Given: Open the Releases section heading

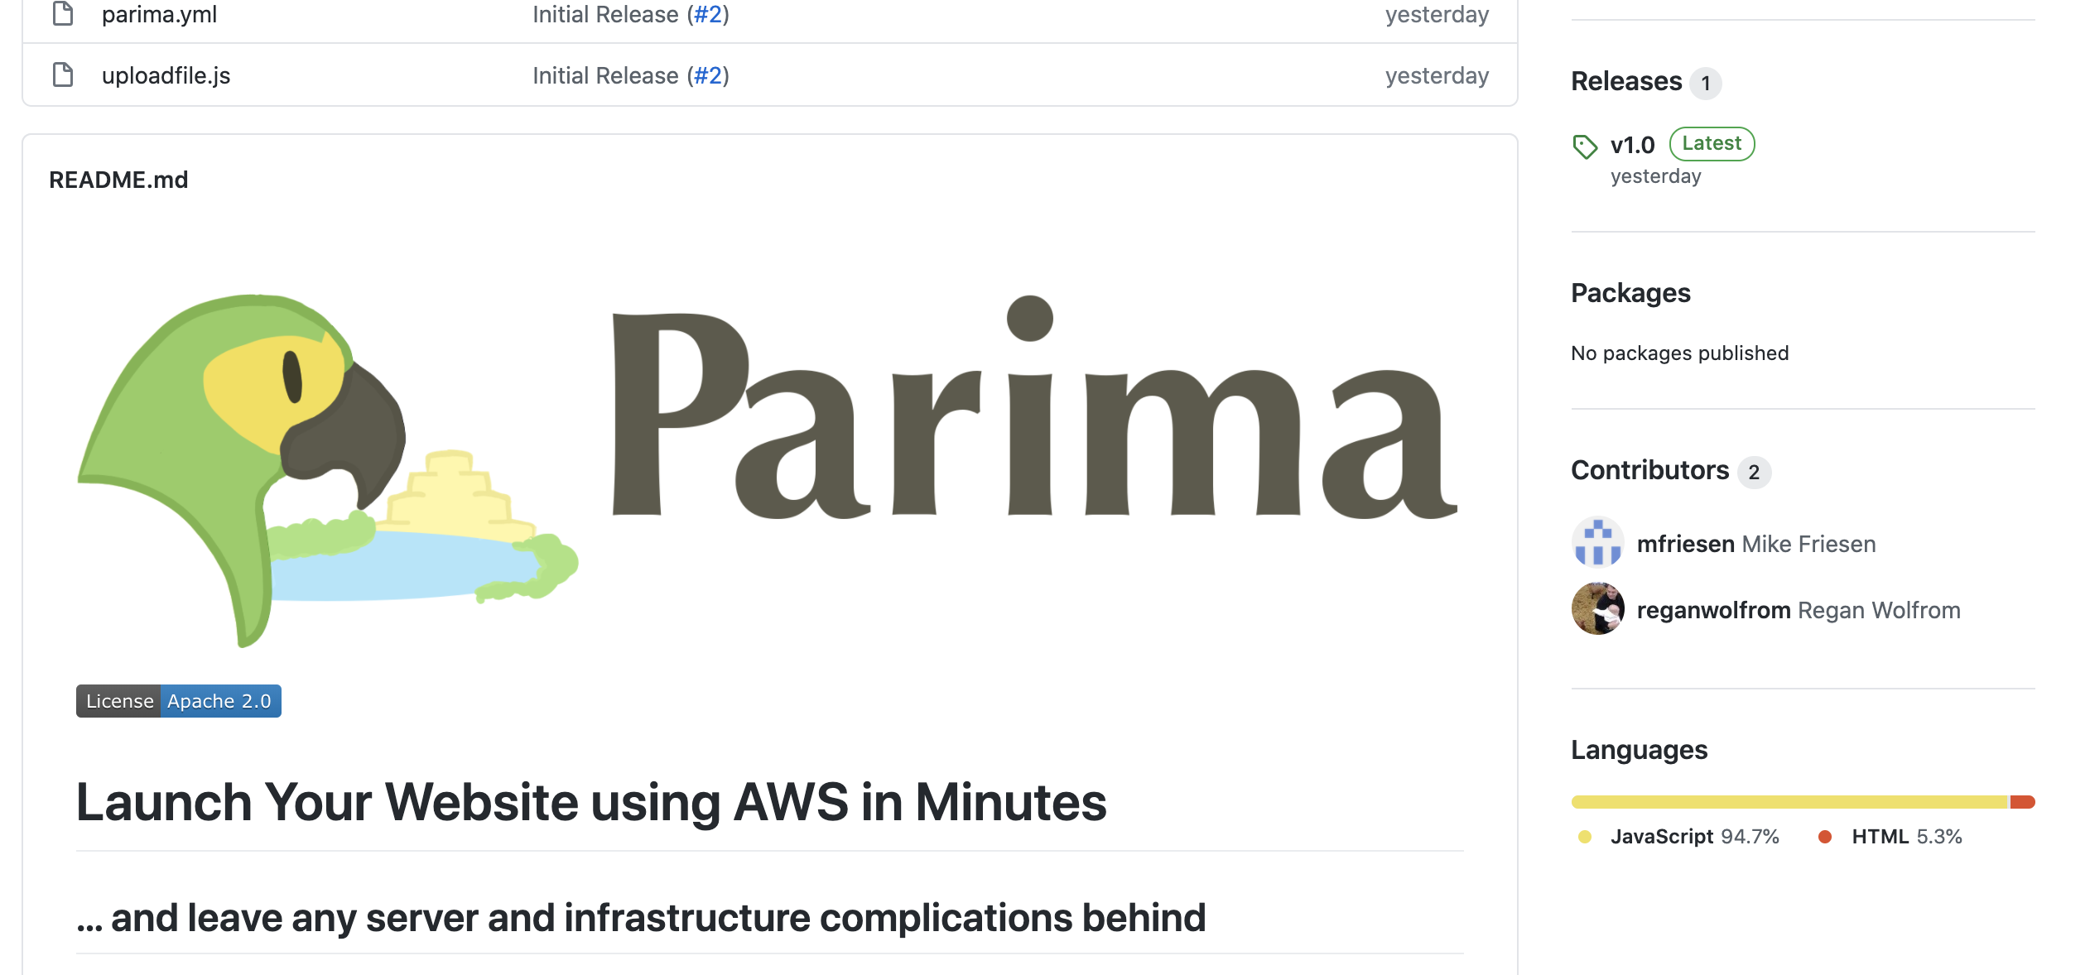Looking at the screenshot, I should 1626,81.
